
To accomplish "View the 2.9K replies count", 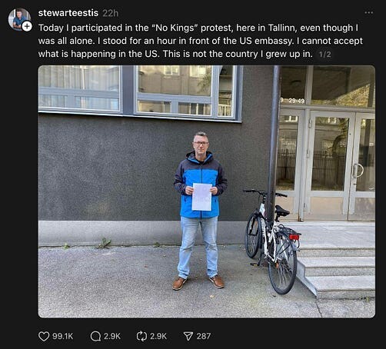I will coord(112,336).
